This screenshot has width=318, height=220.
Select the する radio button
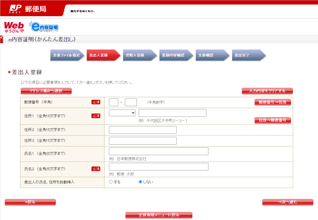point(111,182)
